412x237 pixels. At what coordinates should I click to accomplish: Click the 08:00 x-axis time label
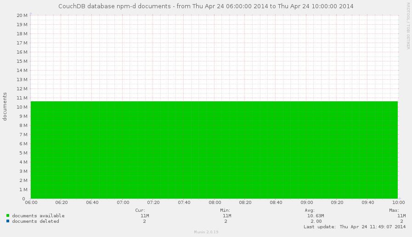[x=215, y=203]
